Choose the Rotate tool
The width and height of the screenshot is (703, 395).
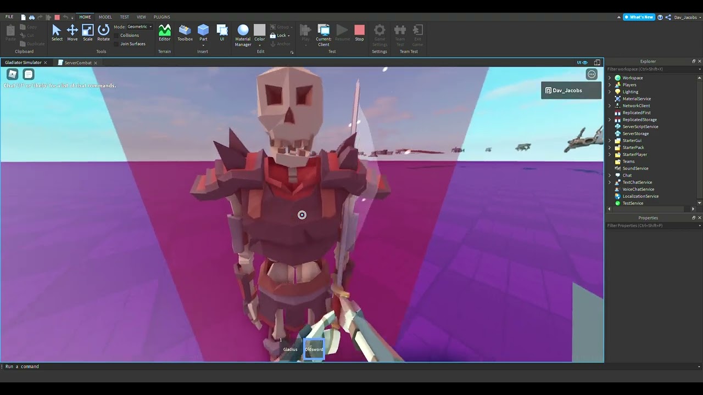point(103,32)
